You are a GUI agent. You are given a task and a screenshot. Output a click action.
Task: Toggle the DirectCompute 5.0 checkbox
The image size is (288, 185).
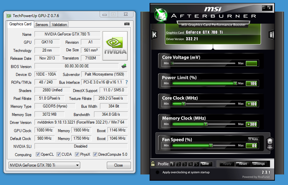tap(95, 154)
